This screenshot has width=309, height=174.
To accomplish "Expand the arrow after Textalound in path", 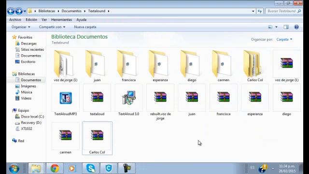I will pyautogui.click(x=109, y=11).
